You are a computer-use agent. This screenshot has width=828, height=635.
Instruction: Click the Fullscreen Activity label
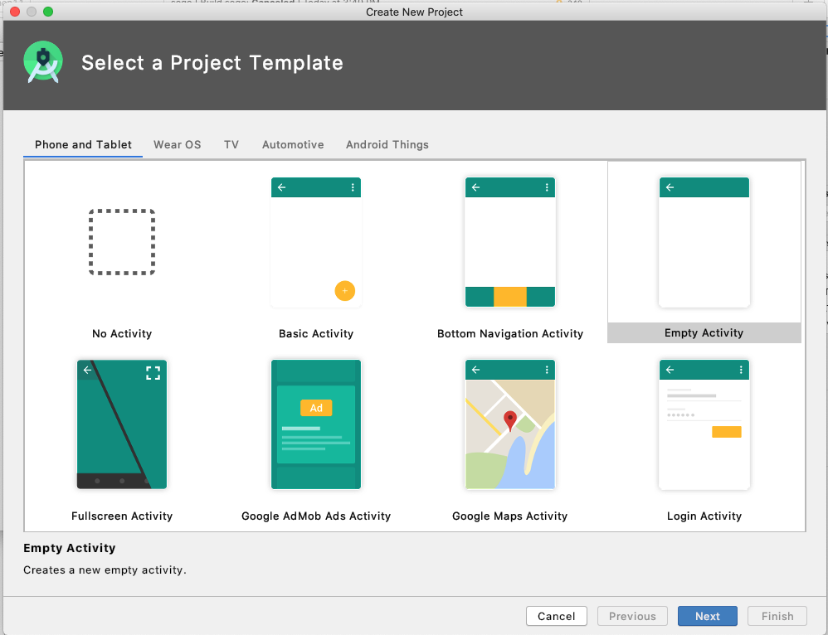122,516
